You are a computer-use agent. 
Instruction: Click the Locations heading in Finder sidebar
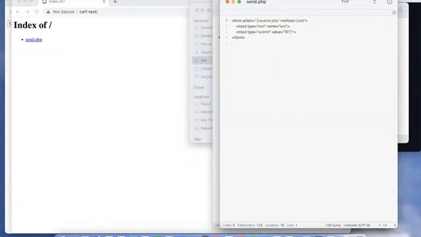[x=201, y=97]
